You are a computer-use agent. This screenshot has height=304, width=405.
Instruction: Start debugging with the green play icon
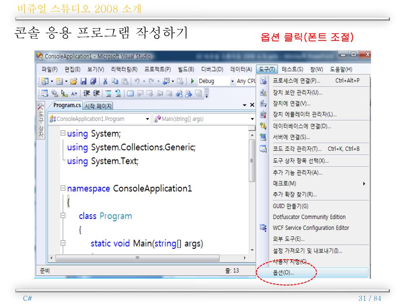click(x=193, y=81)
